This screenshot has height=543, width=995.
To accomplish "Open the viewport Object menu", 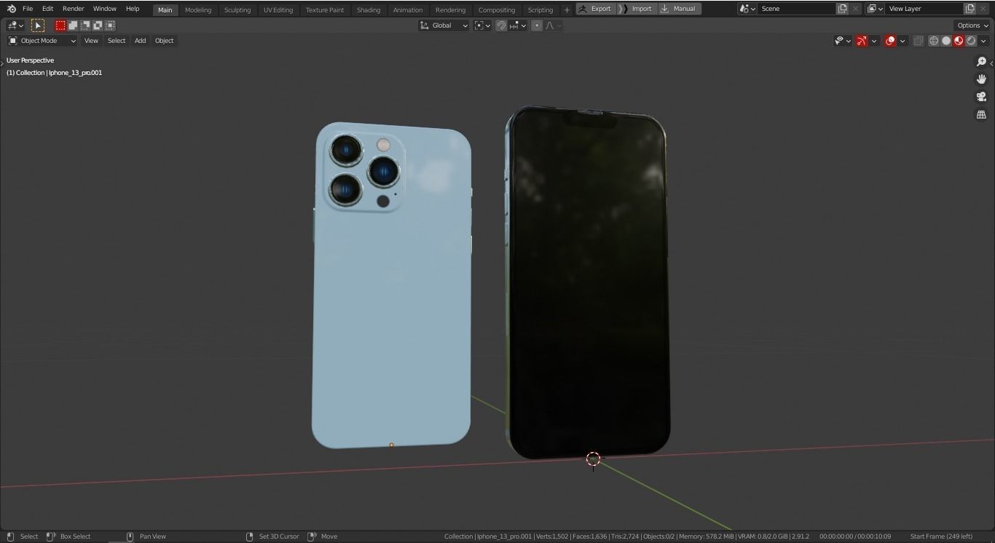I will click(x=164, y=41).
